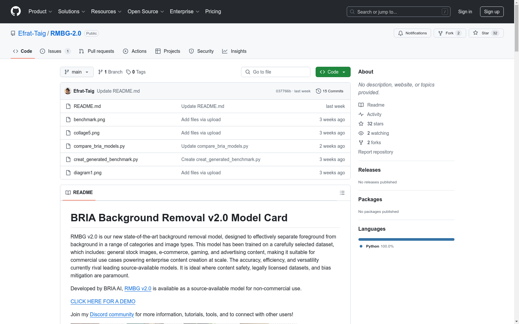Open the Insights tab
Screen dimensions: 519x324
pyautogui.click(x=234, y=51)
